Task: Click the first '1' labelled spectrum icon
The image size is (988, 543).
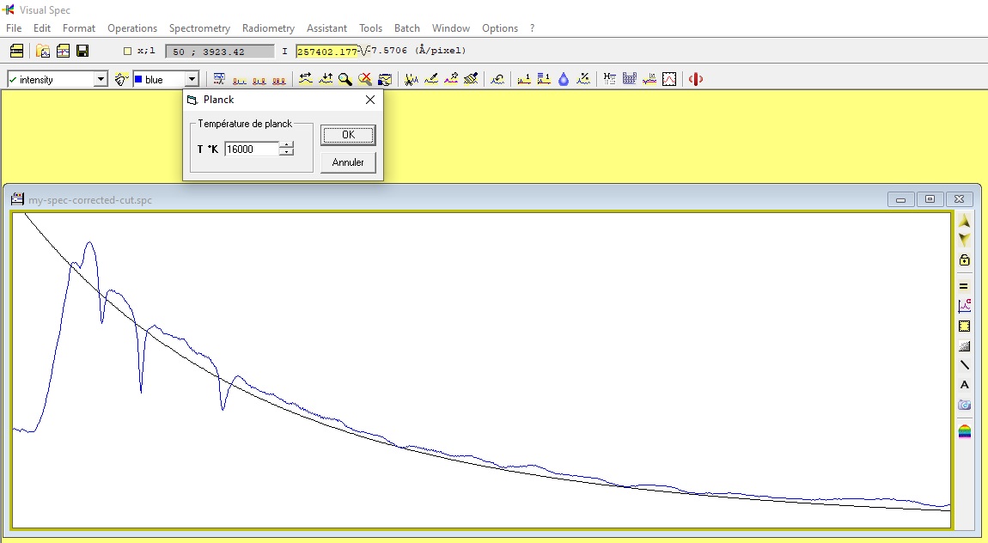Action: click(x=523, y=79)
